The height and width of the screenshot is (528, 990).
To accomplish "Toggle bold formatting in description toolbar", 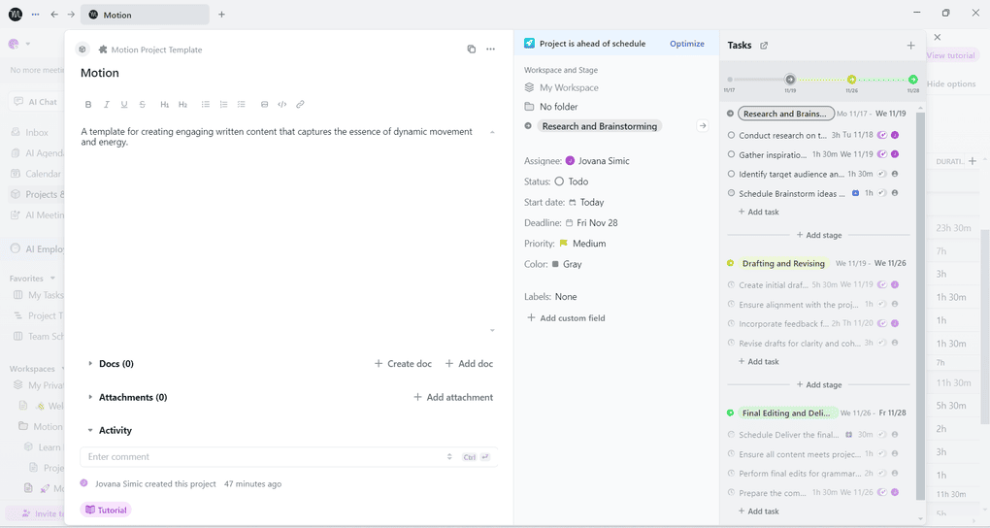I will pos(88,105).
